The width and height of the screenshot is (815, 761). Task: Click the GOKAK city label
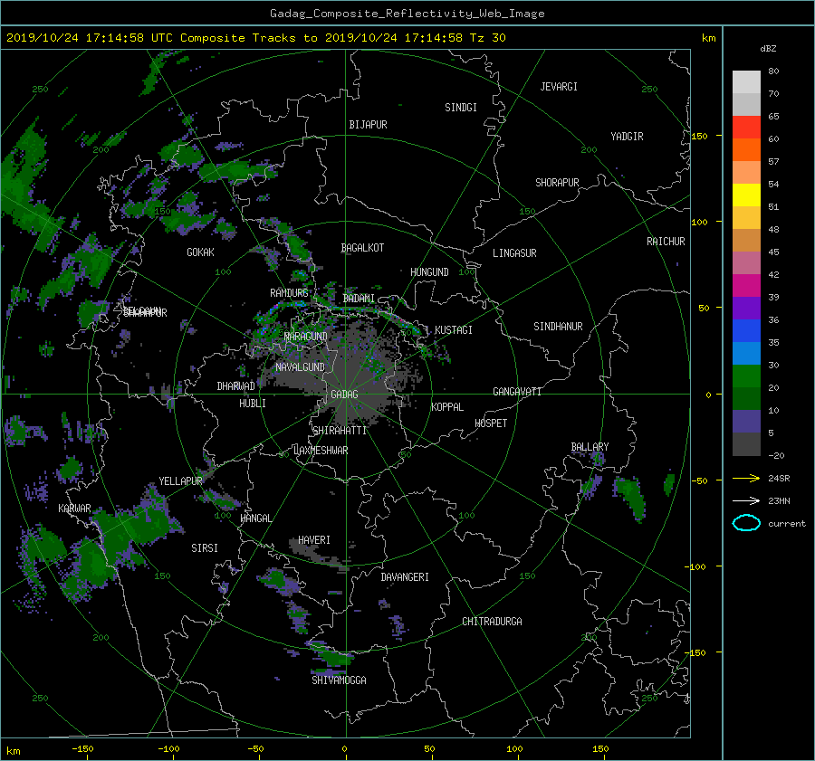click(x=201, y=252)
